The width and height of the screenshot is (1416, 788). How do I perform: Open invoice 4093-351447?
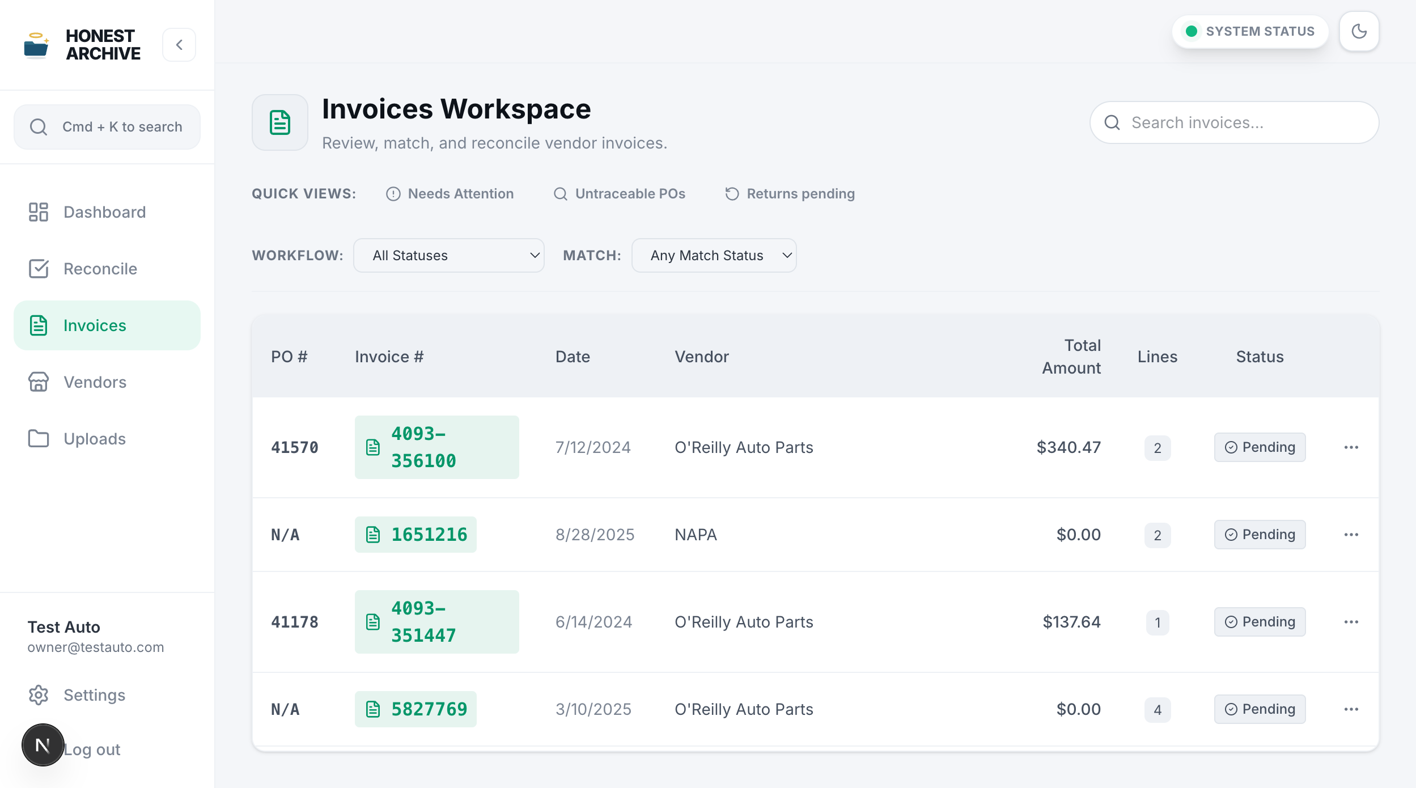[437, 622]
